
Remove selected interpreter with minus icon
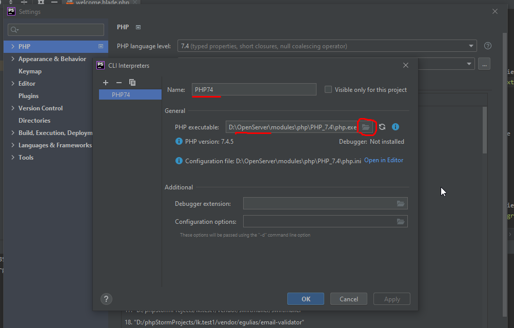tap(119, 83)
